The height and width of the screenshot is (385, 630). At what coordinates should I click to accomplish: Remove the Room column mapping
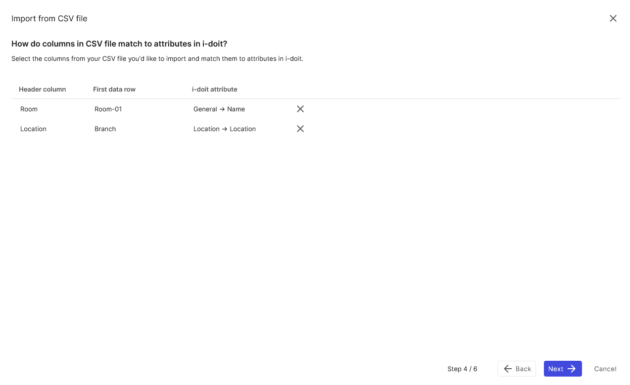pos(300,109)
